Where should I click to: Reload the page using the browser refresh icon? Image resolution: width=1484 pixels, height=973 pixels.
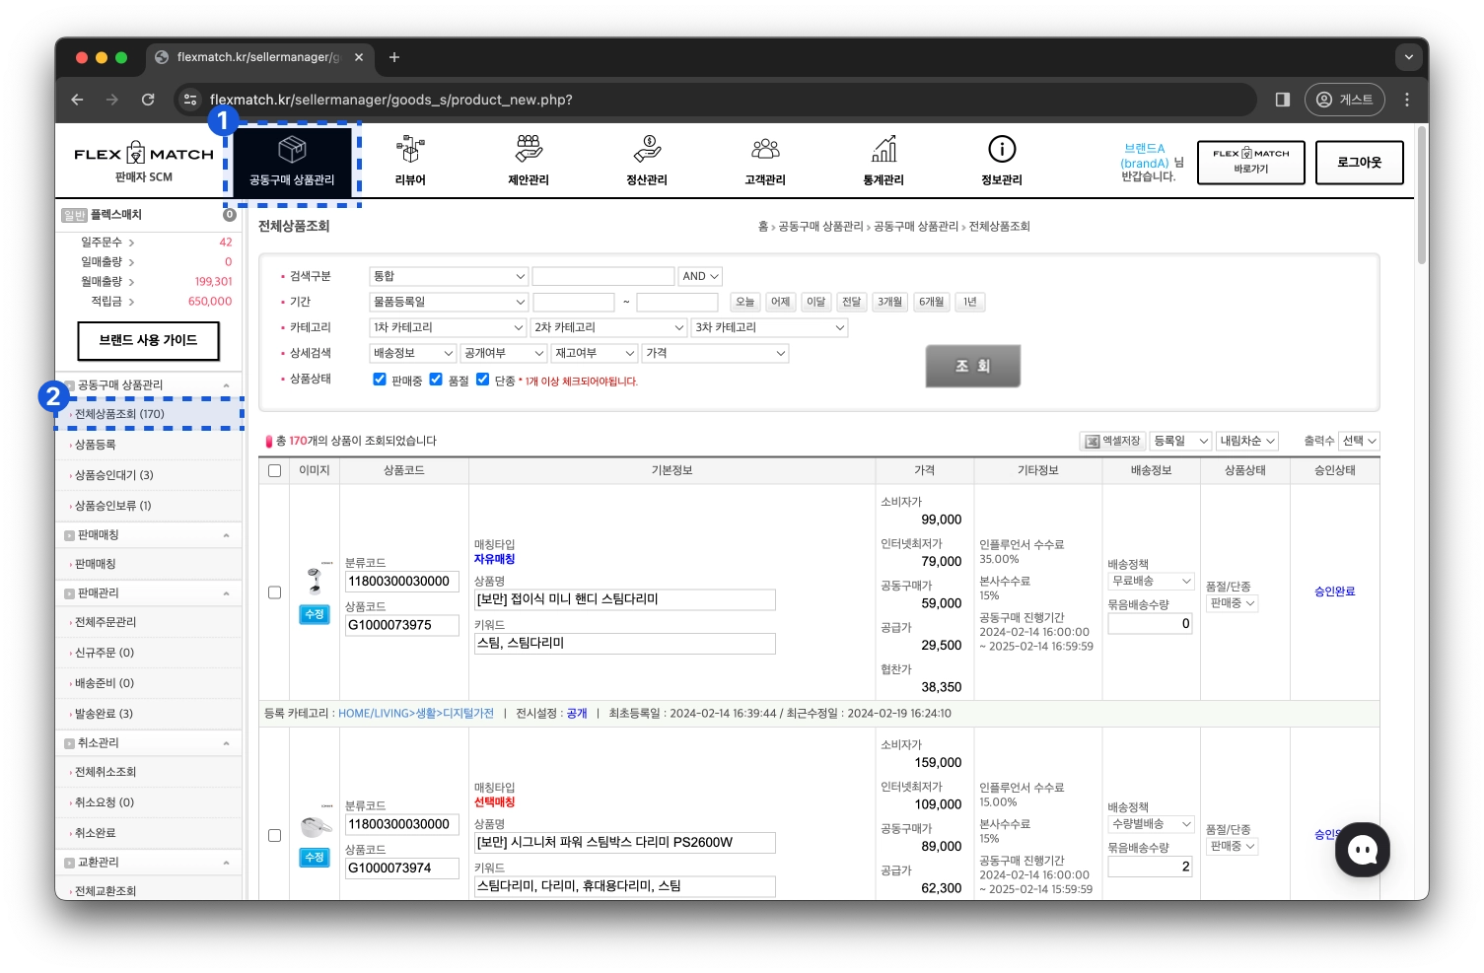(x=148, y=100)
